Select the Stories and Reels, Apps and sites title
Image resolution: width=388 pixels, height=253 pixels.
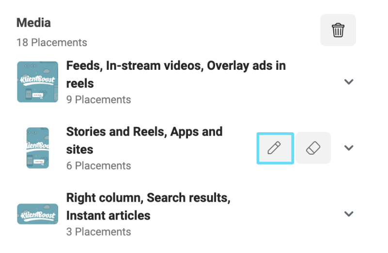[x=144, y=141]
